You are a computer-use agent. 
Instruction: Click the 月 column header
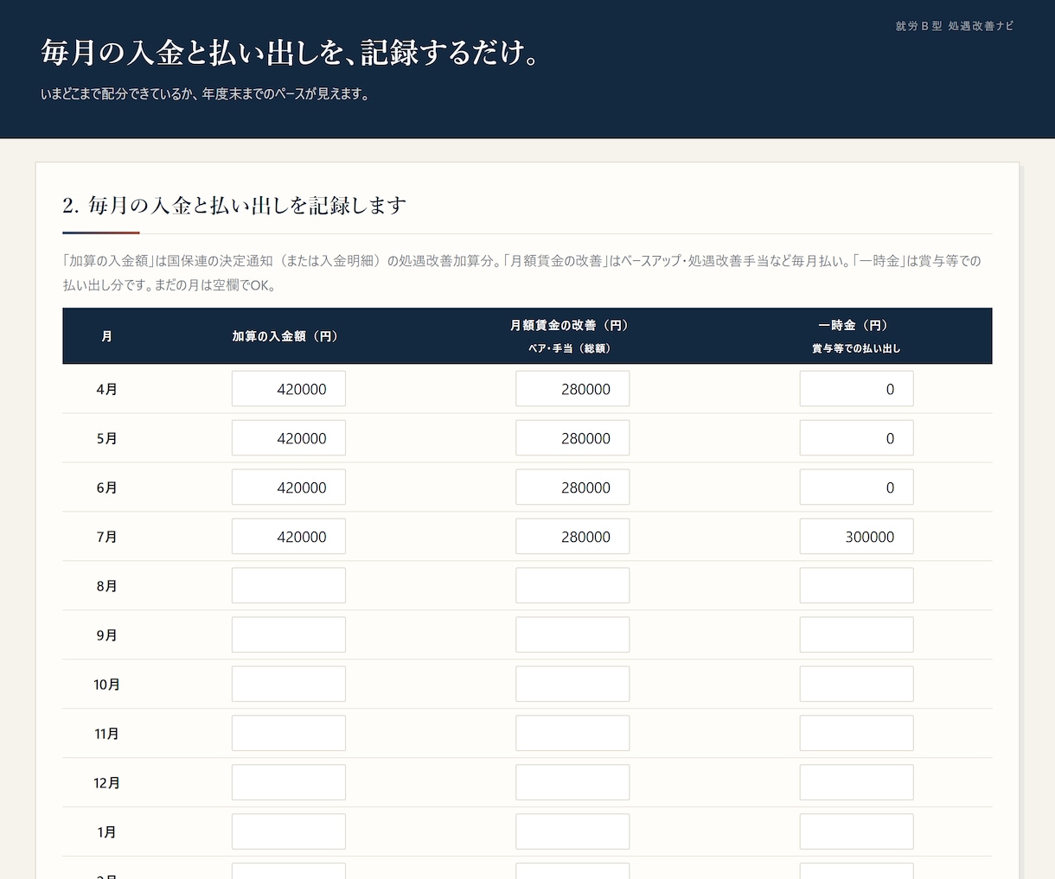pos(106,336)
